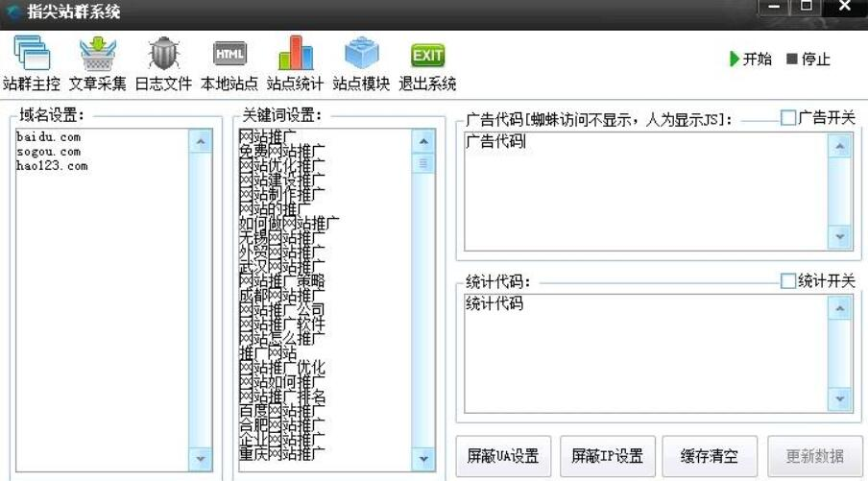The height and width of the screenshot is (481, 868).
Task: Select keyword 百度网站推广
Action: click(282, 411)
